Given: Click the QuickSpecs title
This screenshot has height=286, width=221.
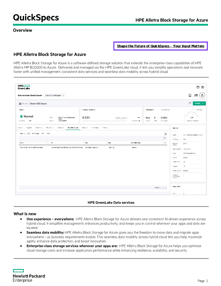Looking at the screenshot, I should pos(36,18).
